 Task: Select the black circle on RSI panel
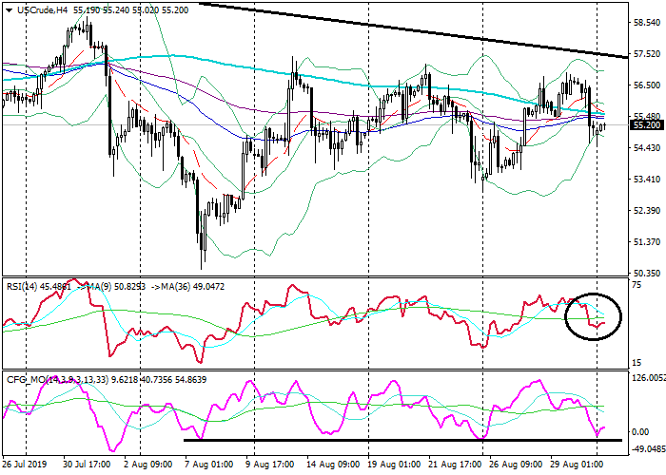[592, 316]
